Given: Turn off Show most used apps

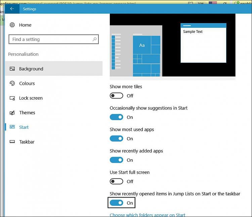Looking at the screenshot, I should tap(116, 139).
